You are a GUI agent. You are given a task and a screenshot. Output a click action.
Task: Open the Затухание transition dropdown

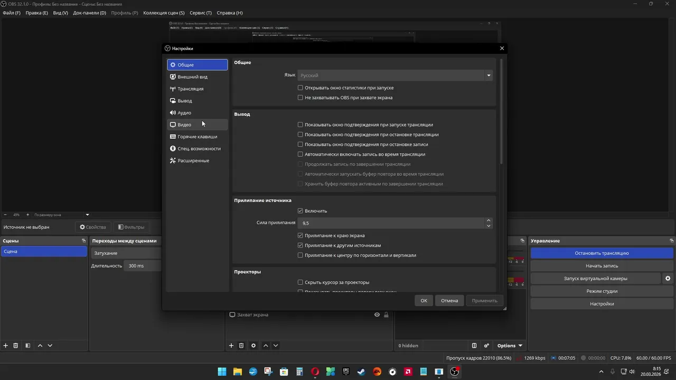126,253
